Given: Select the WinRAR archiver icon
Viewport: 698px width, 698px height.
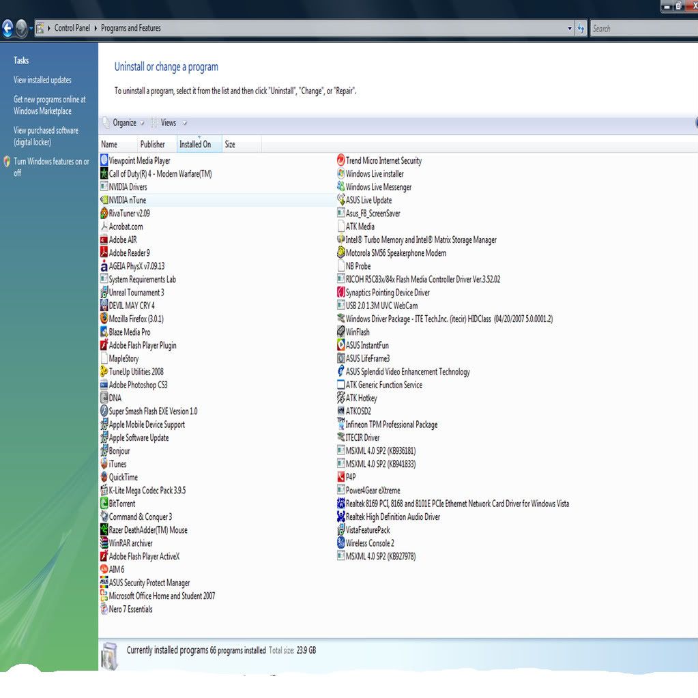Looking at the screenshot, I should (104, 543).
